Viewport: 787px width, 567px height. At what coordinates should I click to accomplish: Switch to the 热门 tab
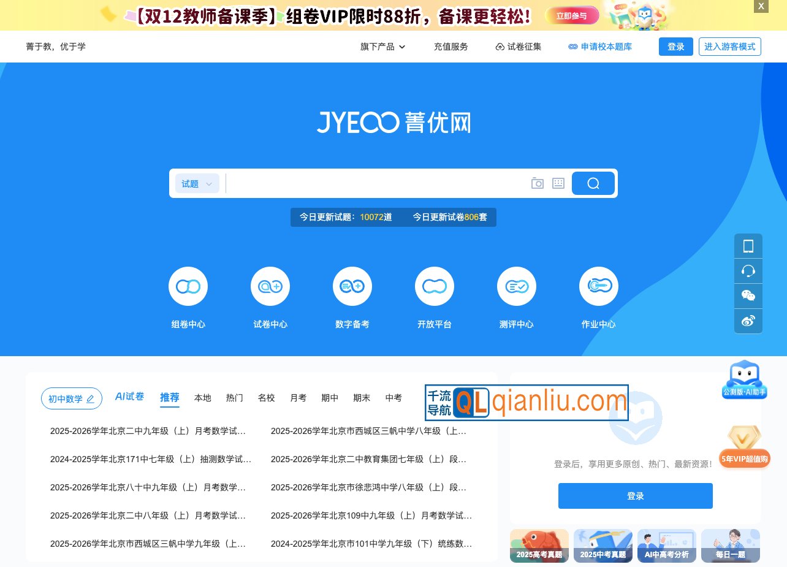[234, 398]
